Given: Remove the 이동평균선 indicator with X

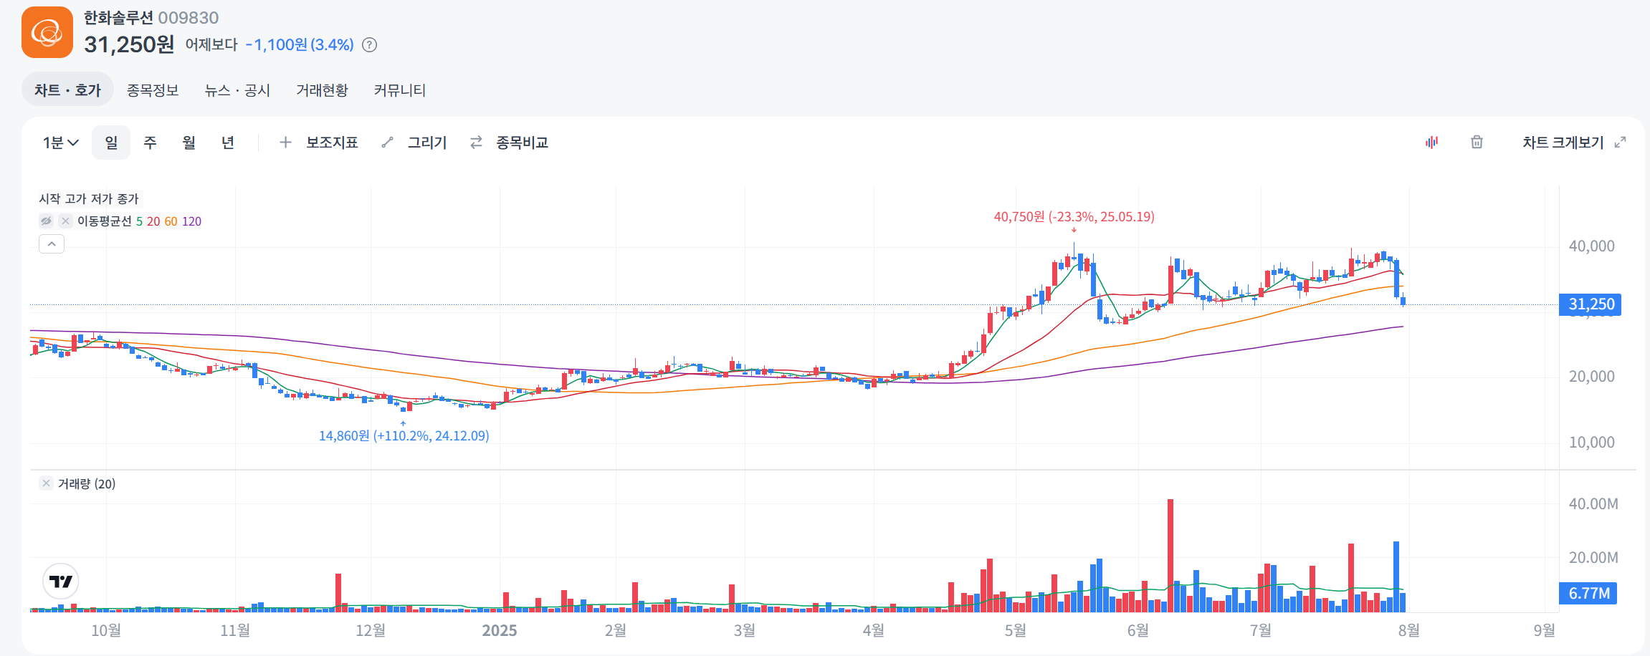Looking at the screenshot, I should (x=65, y=221).
